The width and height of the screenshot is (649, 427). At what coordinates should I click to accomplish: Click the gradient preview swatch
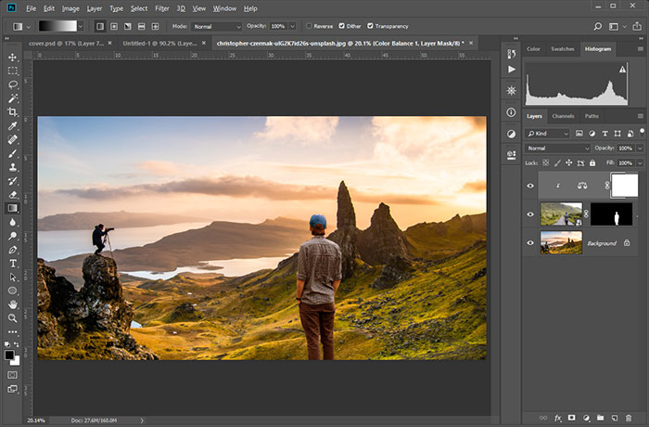[57, 26]
